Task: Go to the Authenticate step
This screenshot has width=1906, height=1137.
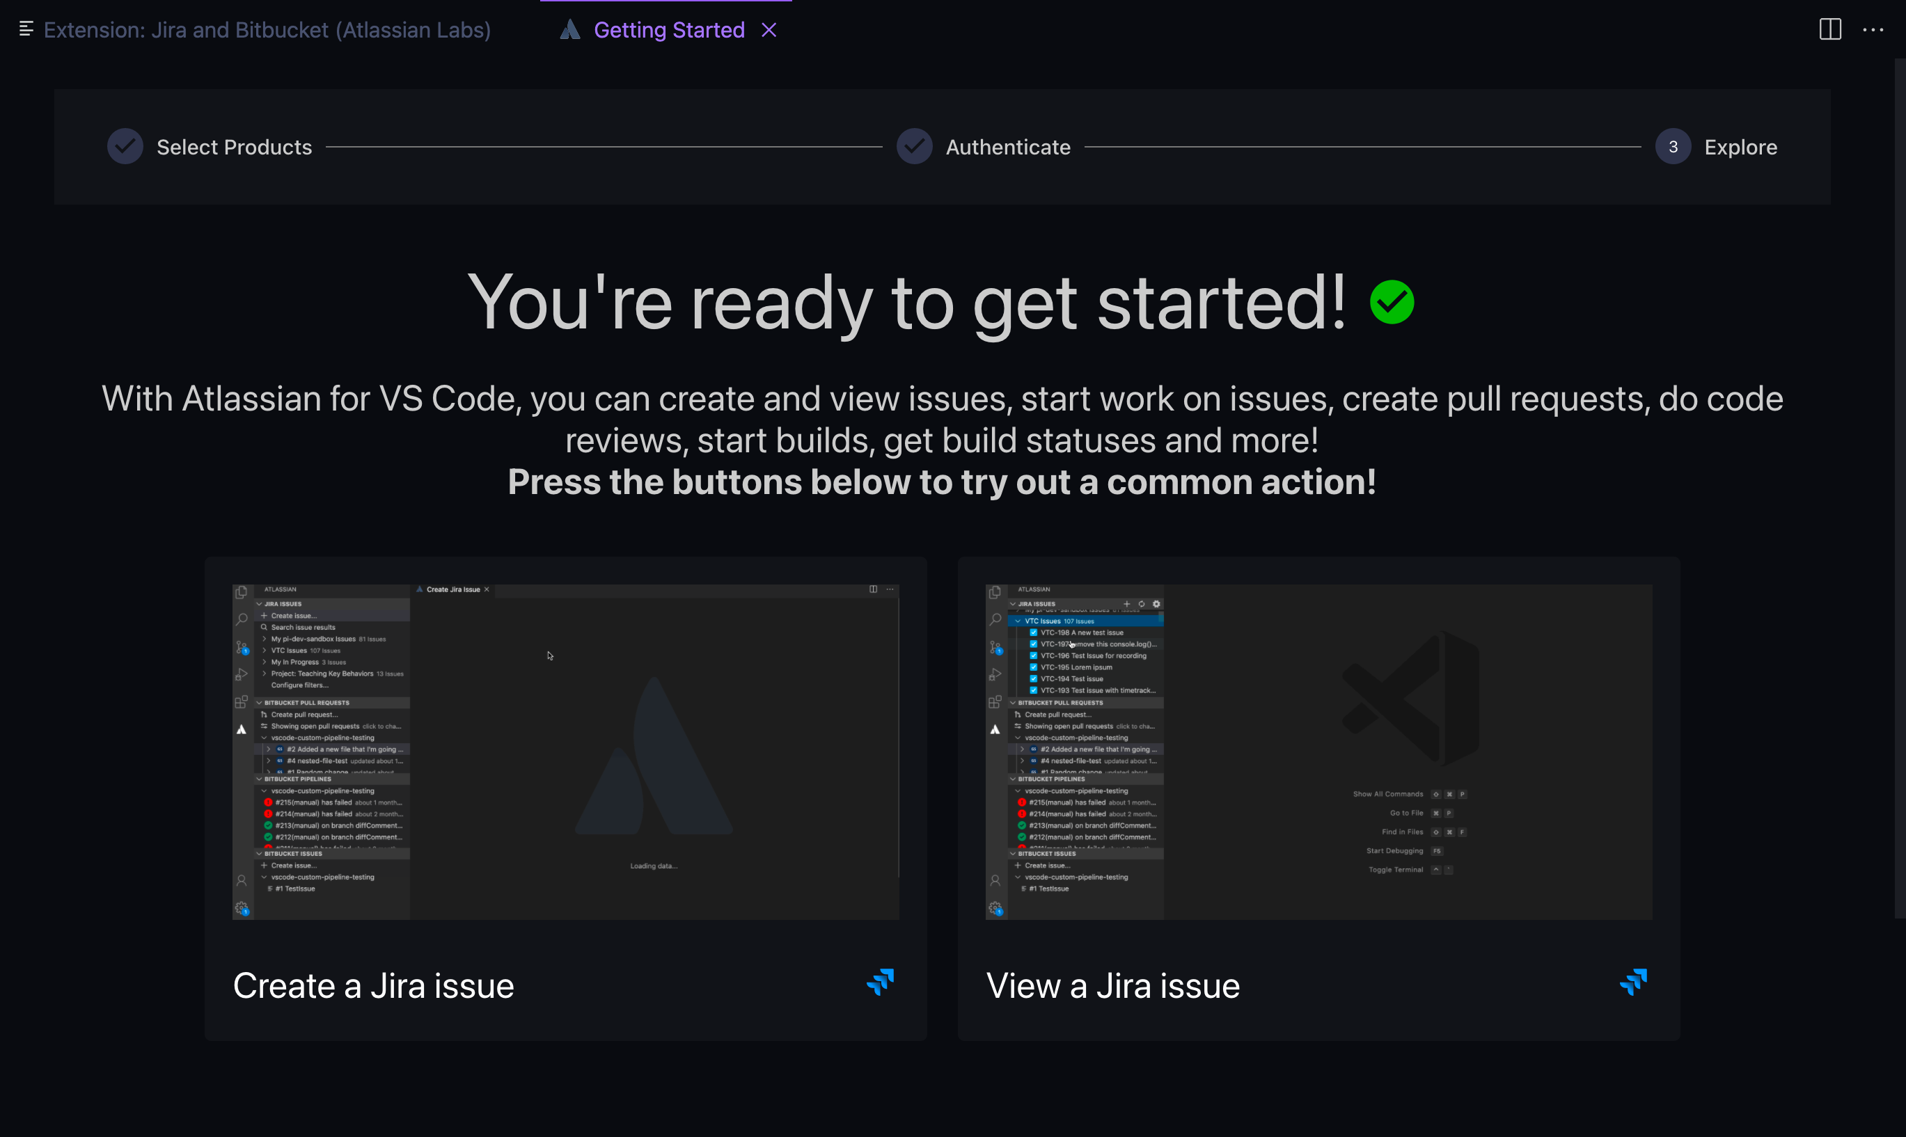Action: tap(1008, 147)
